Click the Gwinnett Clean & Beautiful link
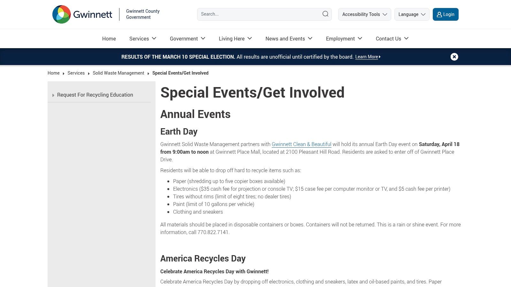 click(x=301, y=144)
